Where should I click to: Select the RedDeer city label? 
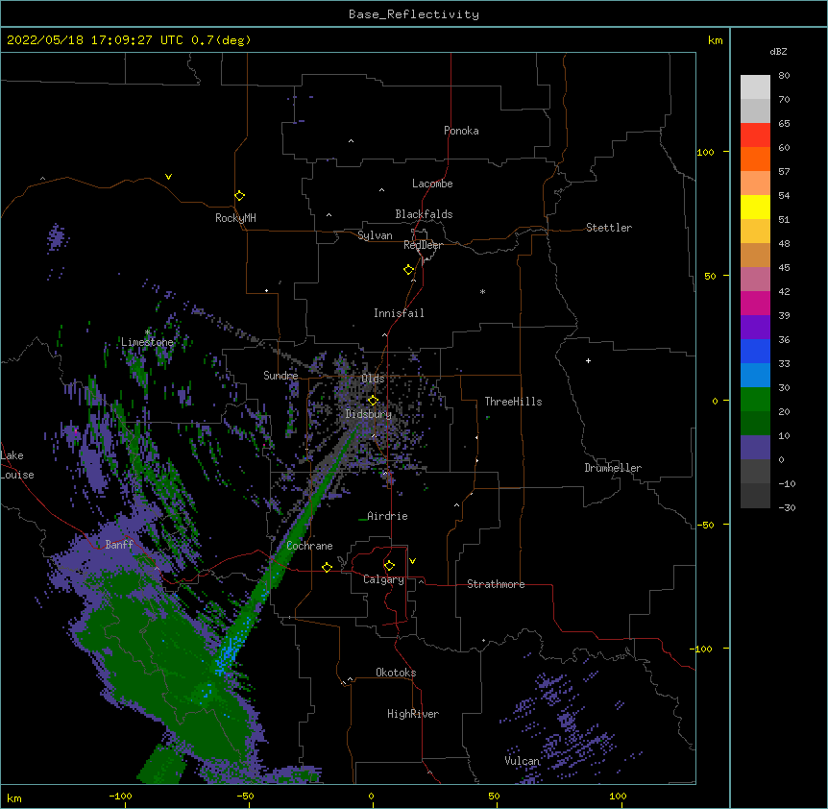[x=423, y=245]
